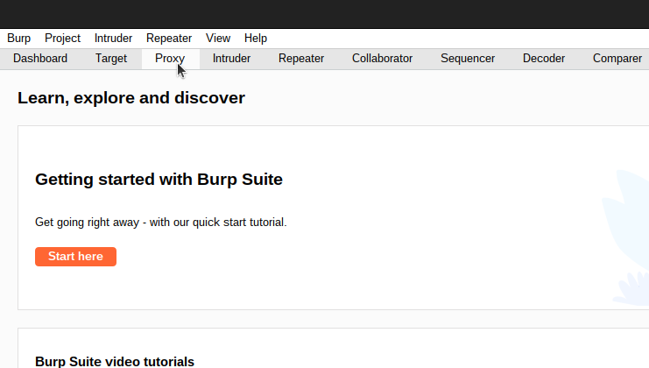Click the Getting started with Burp Suite heading
Image resolution: width=649 pixels, height=368 pixels.
pyautogui.click(x=159, y=180)
